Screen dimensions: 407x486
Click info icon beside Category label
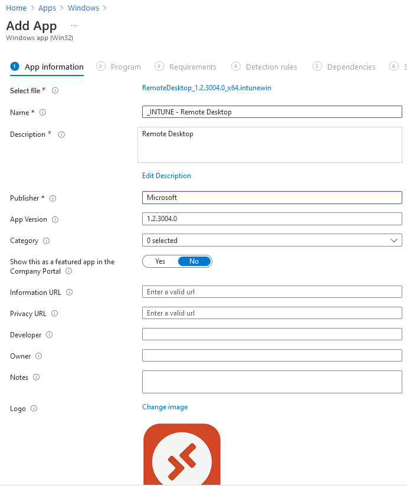46,241
